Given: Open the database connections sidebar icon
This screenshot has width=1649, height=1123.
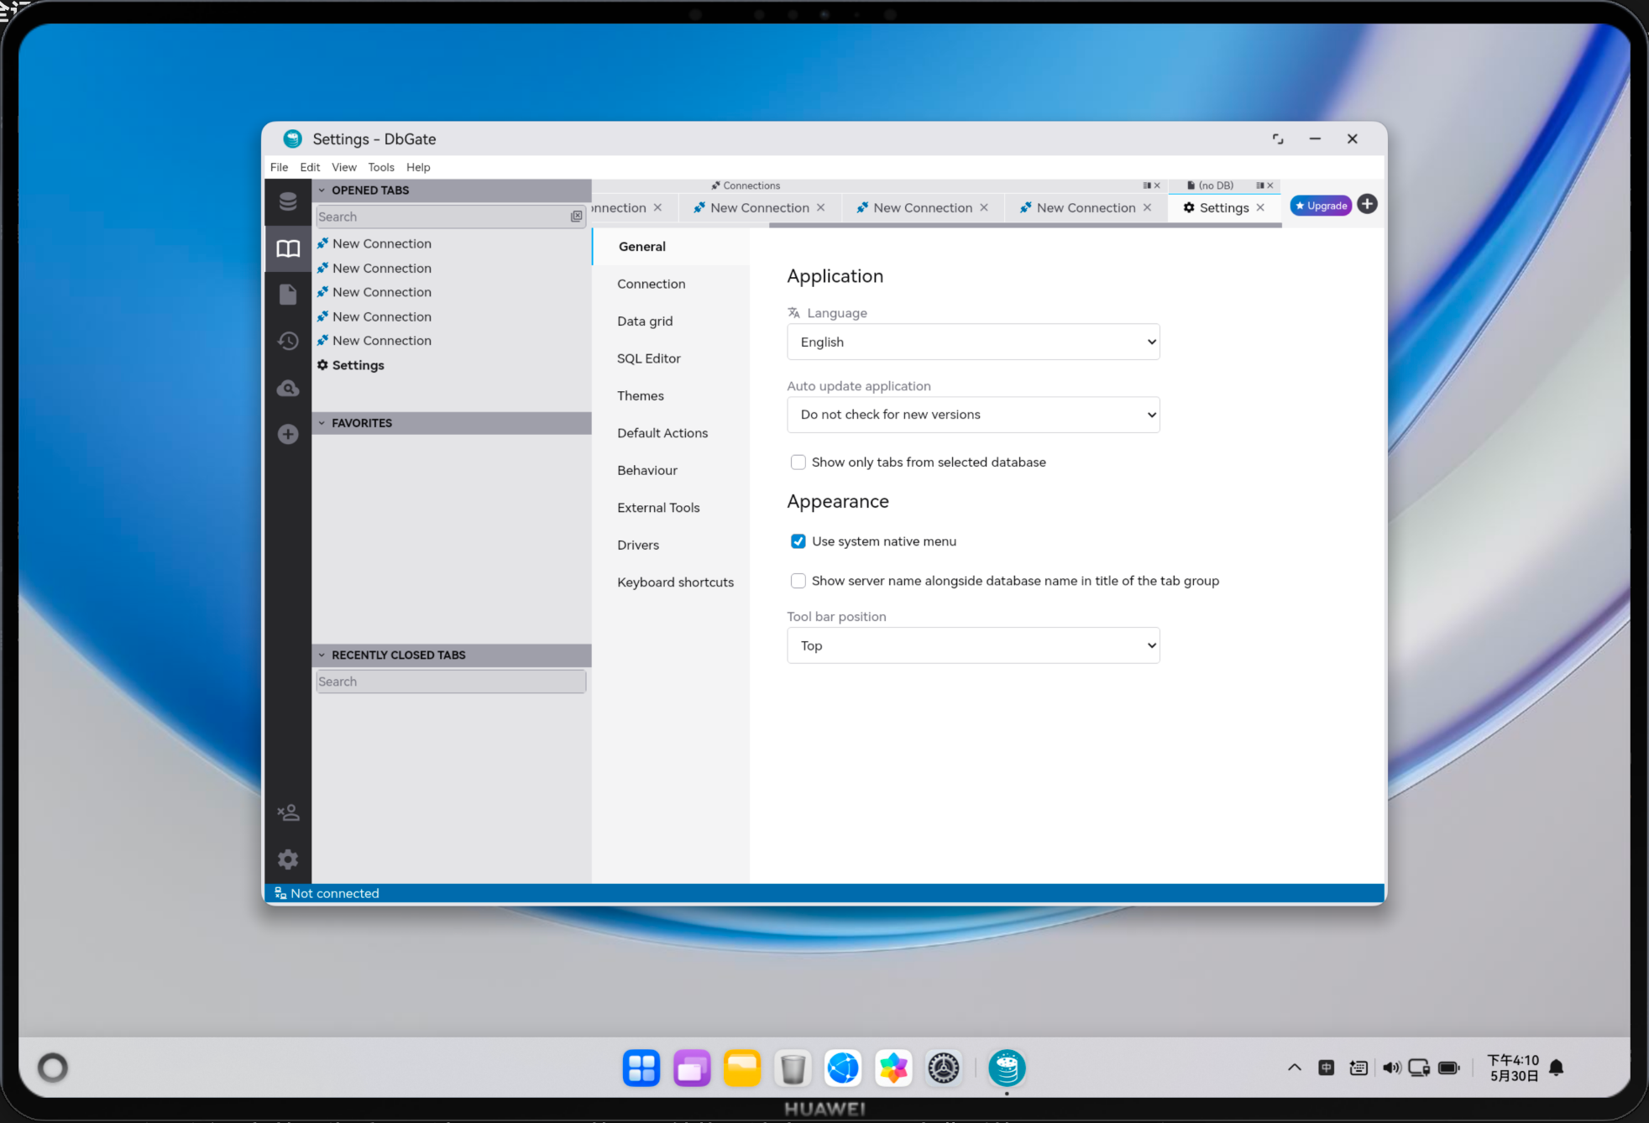Looking at the screenshot, I should [288, 201].
